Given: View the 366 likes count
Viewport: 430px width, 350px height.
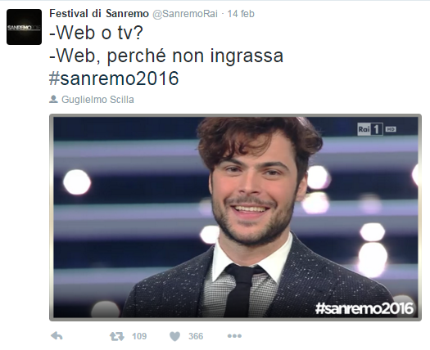Looking at the screenshot, I should pyautogui.click(x=196, y=336).
